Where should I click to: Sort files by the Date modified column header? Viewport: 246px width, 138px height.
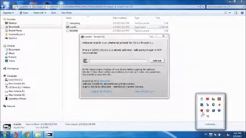coord(120,18)
